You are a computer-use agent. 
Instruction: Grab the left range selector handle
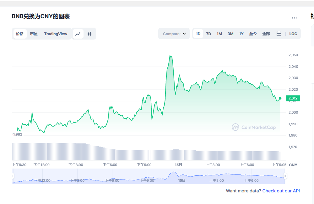click(x=13, y=176)
